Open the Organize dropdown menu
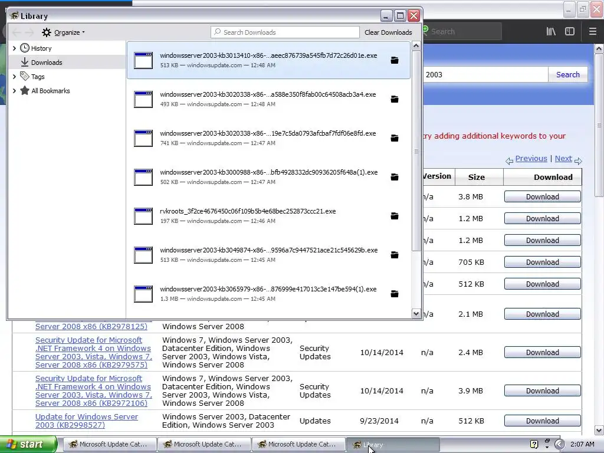 coord(64,32)
